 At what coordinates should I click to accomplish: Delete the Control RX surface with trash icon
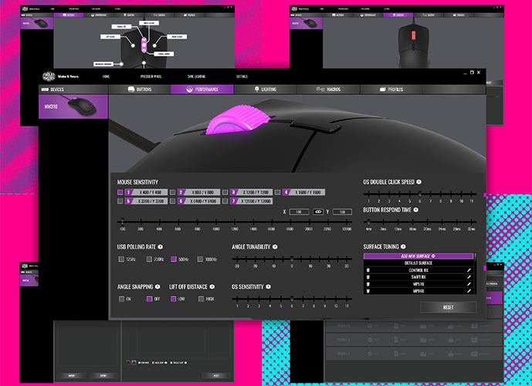(x=368, y=270)
